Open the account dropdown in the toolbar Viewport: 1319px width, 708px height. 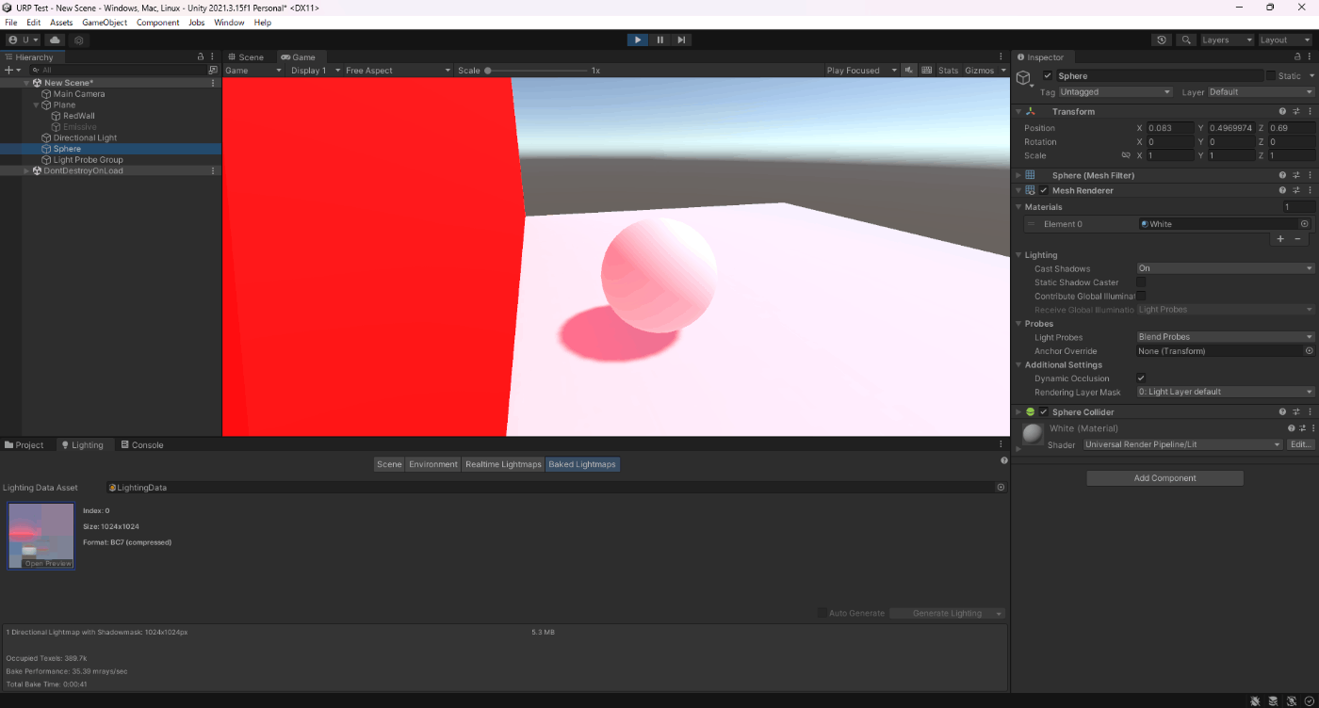click(x=24, y=40)
